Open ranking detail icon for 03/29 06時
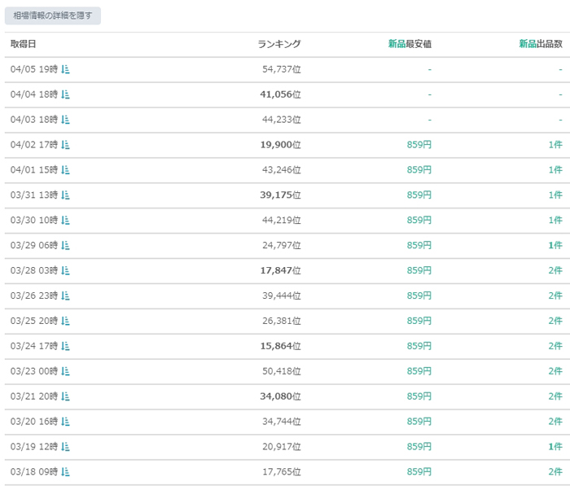The width and height of the screenshot is (570, 486). pos(65,245)
